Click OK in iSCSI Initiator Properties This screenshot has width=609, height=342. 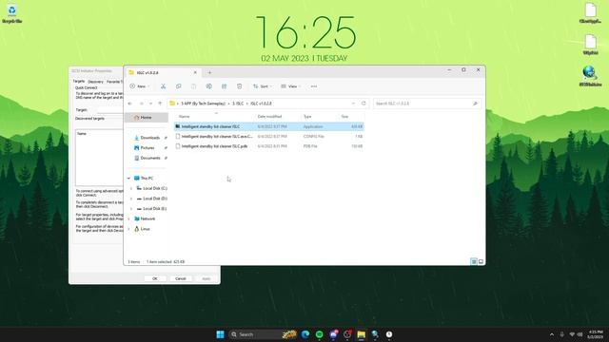pyautogui.click(x=154, y=278)
